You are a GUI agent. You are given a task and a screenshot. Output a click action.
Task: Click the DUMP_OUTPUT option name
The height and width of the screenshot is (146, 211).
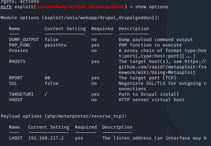pyautogui.click(x=24, y=40)
